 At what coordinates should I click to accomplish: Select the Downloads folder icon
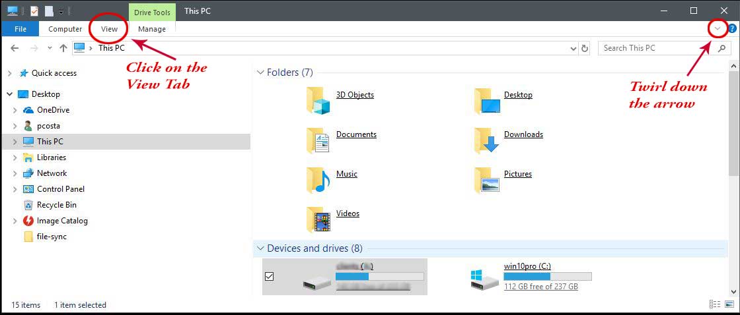coord(486,140)
